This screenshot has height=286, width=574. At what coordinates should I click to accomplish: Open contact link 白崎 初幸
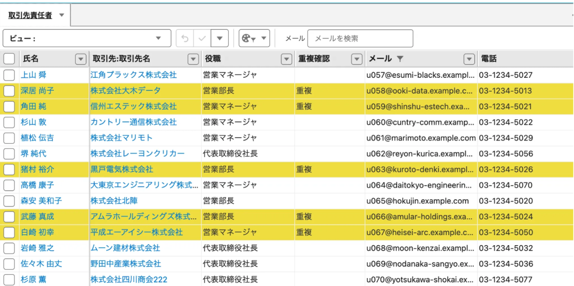coord(38,232)
